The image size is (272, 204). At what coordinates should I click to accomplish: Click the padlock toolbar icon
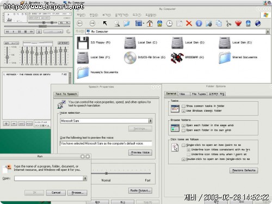(x=159, y=23)
